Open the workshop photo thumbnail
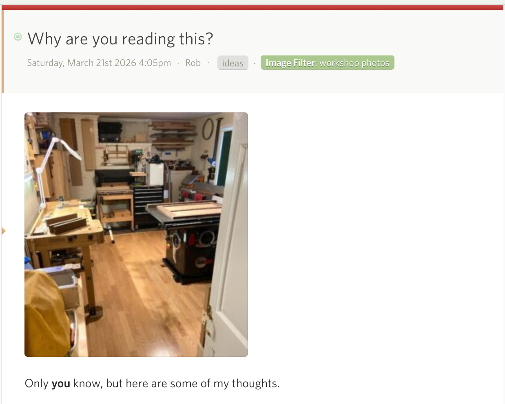505x404 pixels. 136,235
